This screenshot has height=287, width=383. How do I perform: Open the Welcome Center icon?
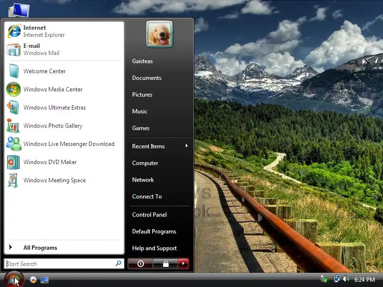[x=14, y=71]
